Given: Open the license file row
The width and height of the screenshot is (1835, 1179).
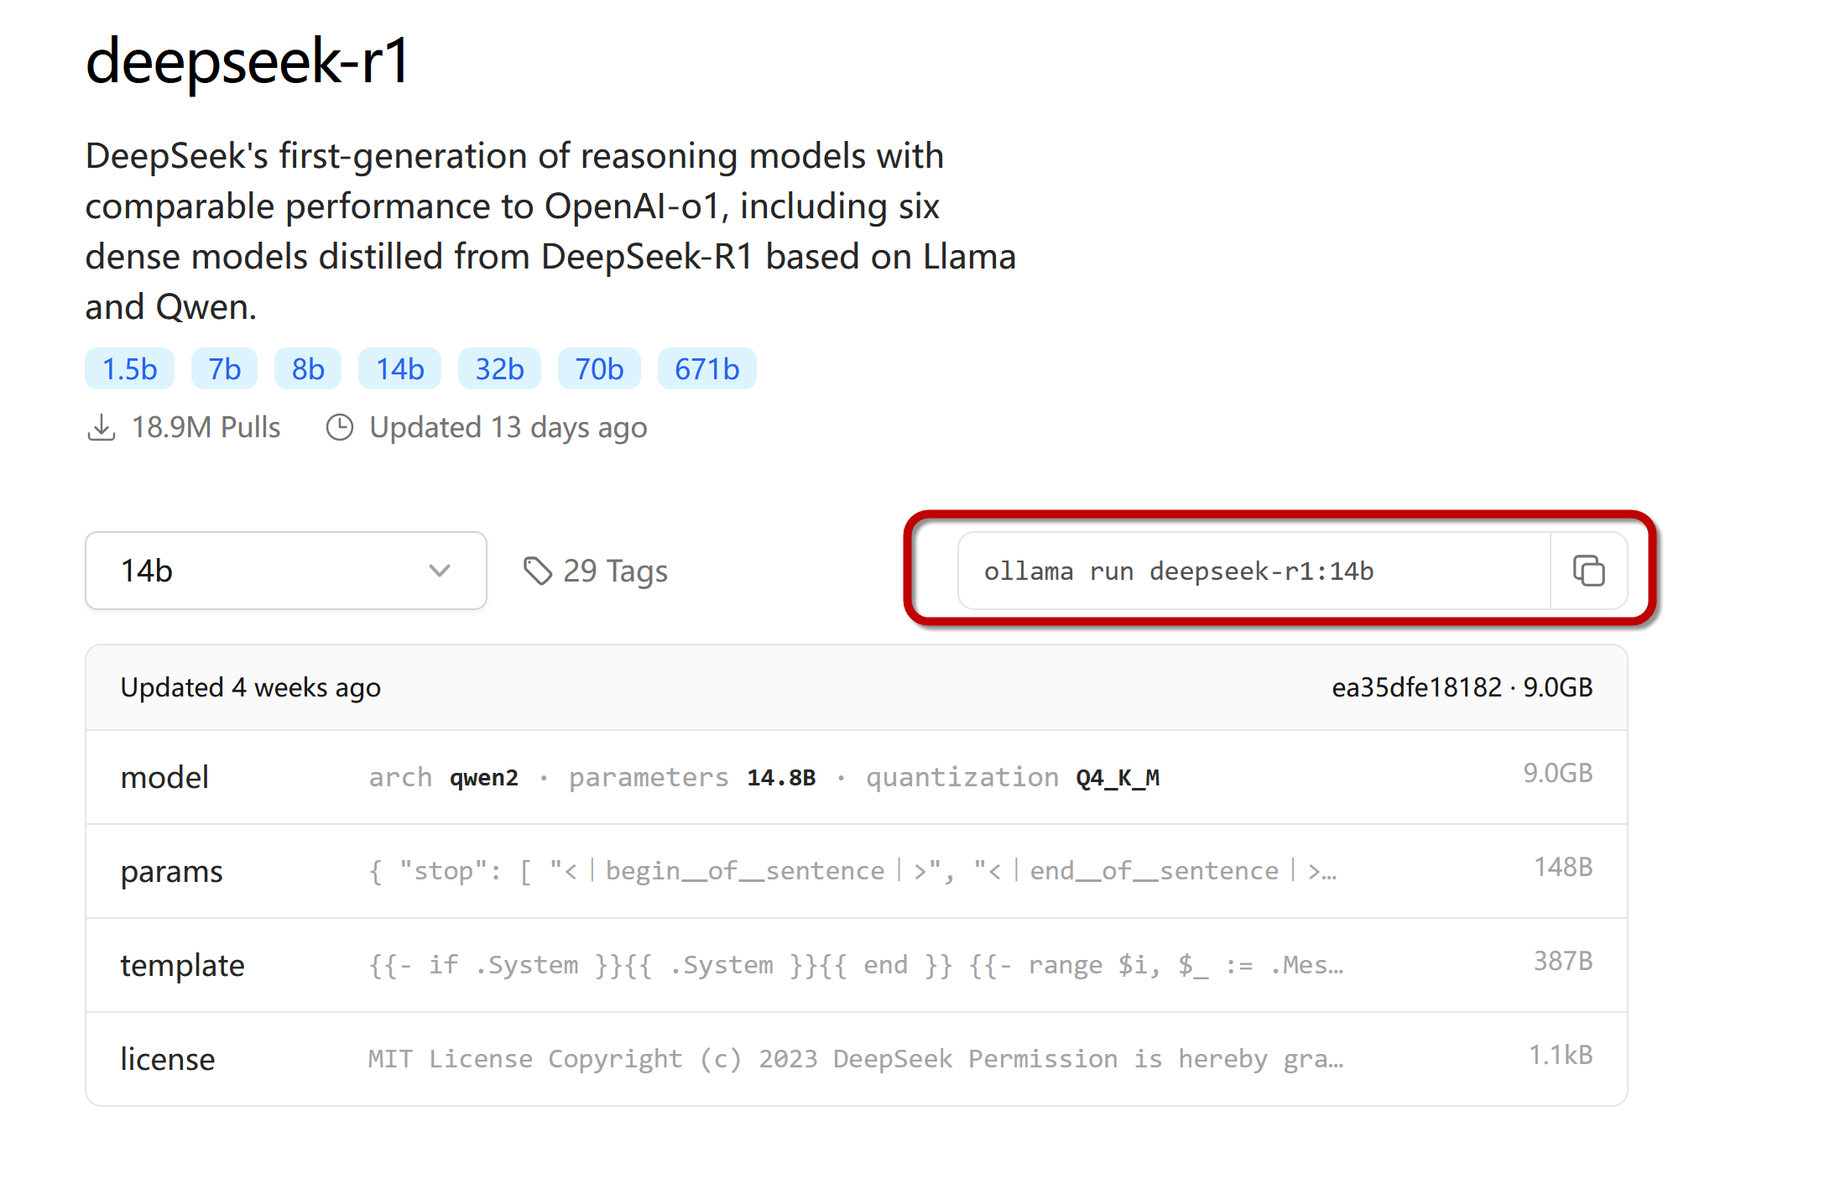Looking at the screenshot, I should (857, 1059).
